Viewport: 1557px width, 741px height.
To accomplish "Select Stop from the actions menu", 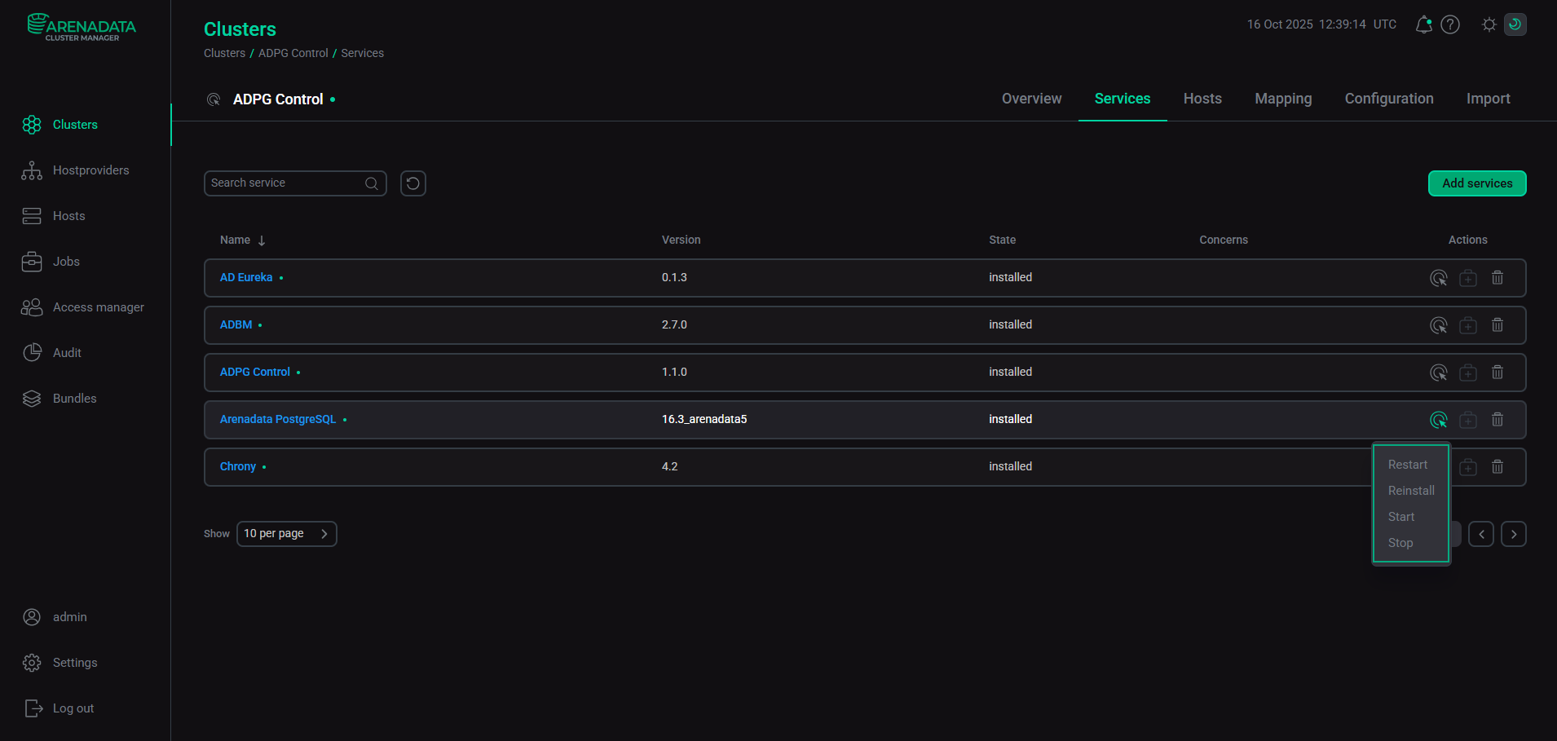I will pyautogui.click(x=1400, y=542).
